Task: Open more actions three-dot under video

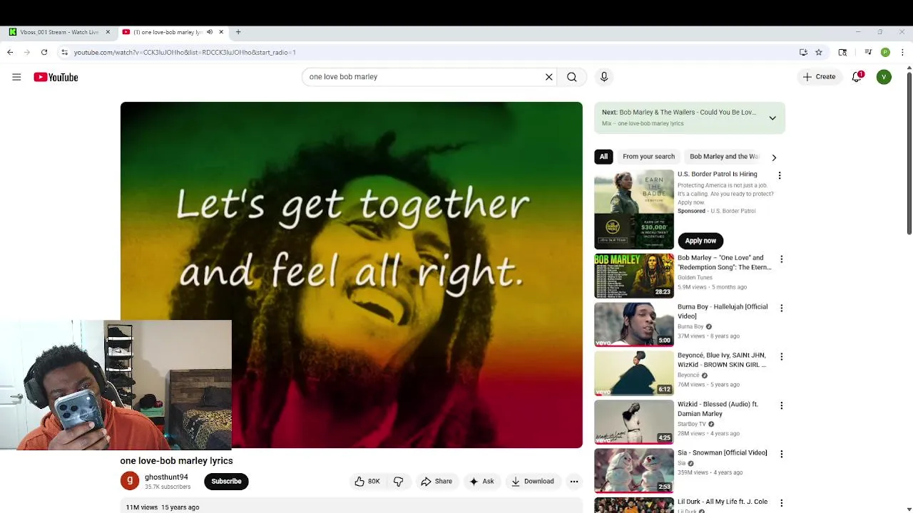Action: (x=574, y=482)
